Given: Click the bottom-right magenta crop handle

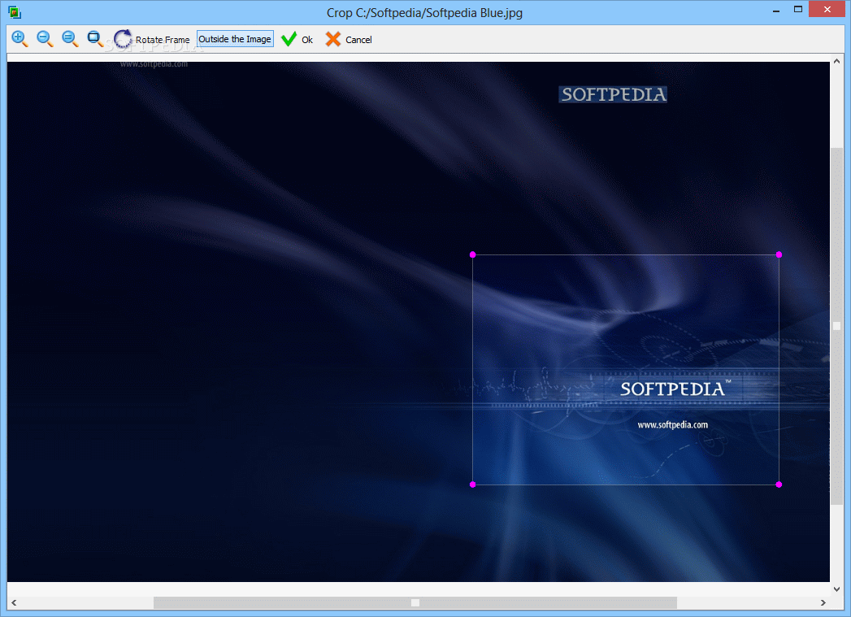Looking at the screenshot, I should click(x=779, y=484).
